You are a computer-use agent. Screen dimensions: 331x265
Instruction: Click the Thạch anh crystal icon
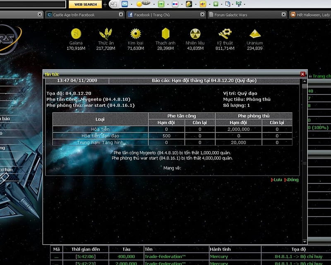[165, 34]
